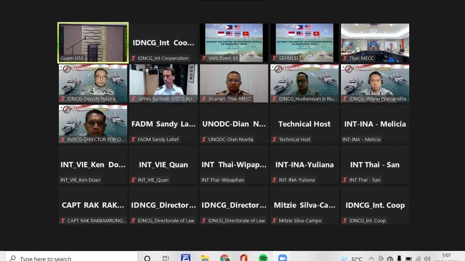
Task: Launch Google Chrome from the taskbar
Action: click(x=224, y=258)
